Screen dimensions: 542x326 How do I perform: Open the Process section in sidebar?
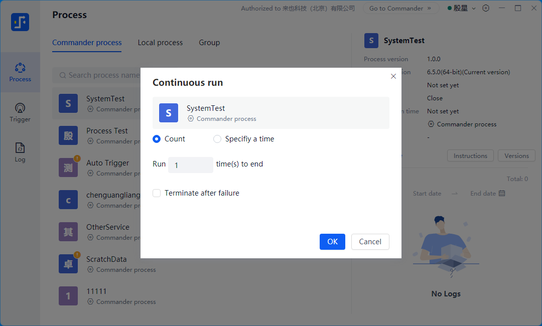pos(20,72)
